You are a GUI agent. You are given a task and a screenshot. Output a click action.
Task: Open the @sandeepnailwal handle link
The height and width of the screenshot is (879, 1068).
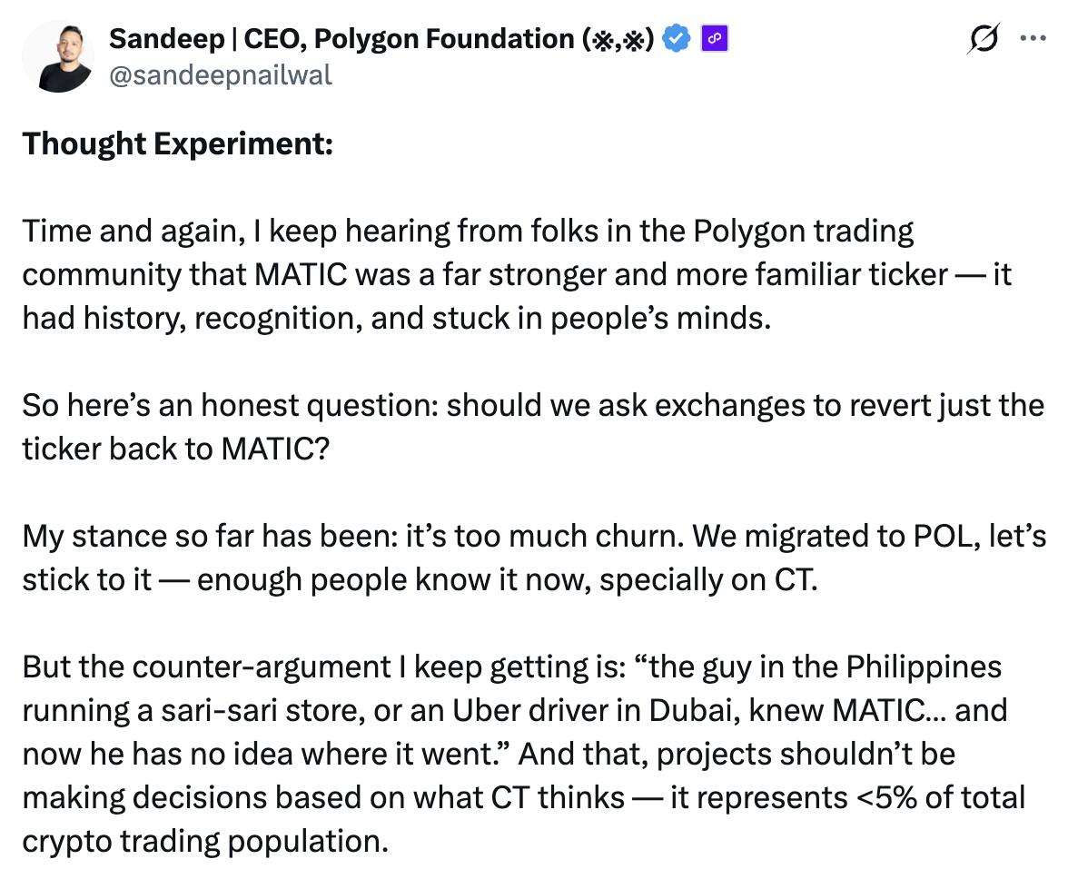[x=220, y=74]
